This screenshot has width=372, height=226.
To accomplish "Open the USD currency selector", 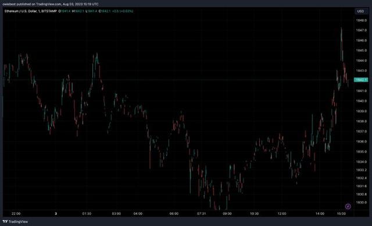I will (x=360, y=11).
